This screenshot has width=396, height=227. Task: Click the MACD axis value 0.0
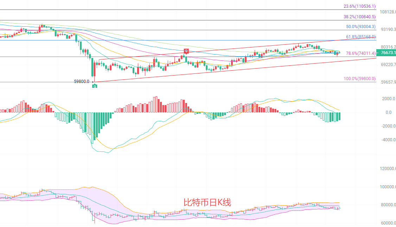388,112
